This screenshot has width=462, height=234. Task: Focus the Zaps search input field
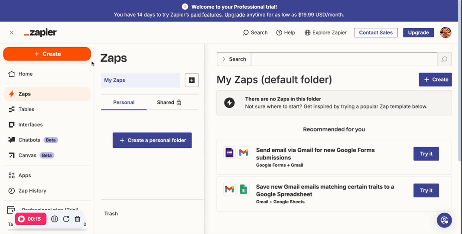coord(344,59)
